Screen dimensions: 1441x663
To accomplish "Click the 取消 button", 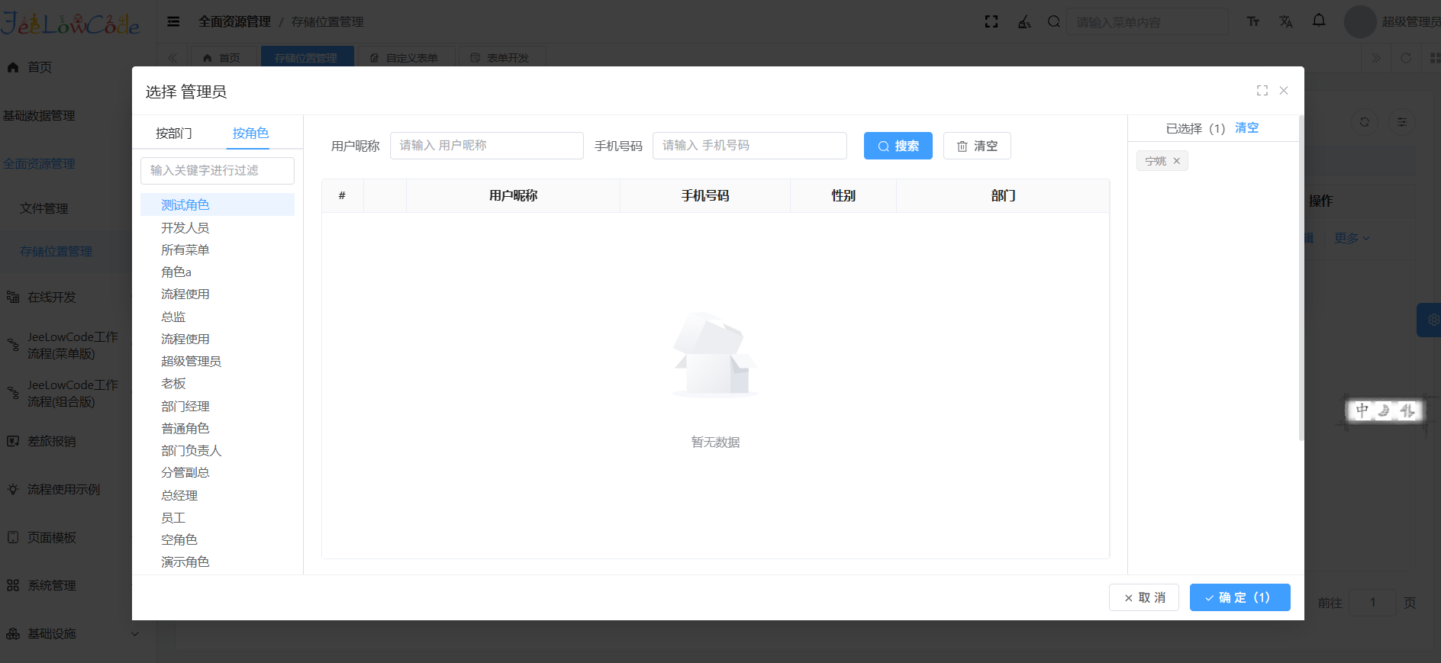I will [x=1143, y=597].
